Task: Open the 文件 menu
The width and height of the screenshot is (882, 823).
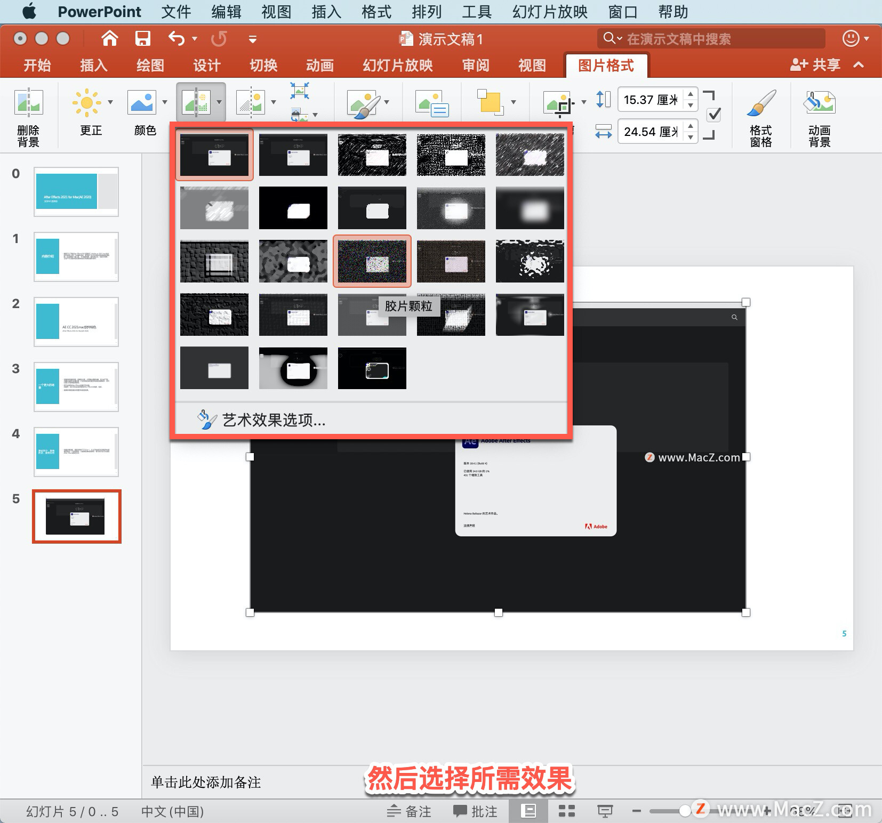Action: coord(176,11)
